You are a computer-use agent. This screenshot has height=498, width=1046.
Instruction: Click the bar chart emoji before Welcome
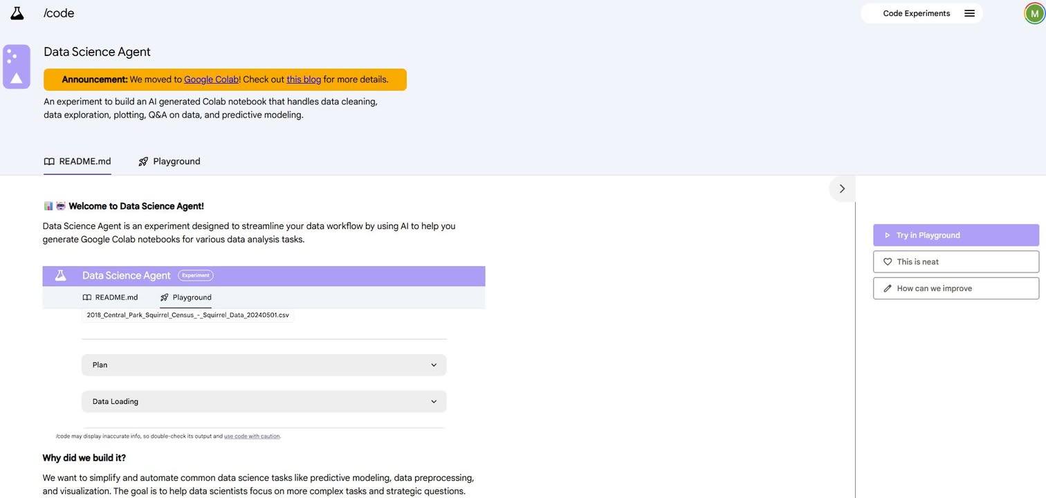coord(48,206)
